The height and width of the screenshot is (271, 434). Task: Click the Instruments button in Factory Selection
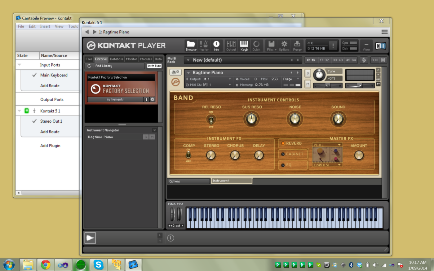[115, 99]
